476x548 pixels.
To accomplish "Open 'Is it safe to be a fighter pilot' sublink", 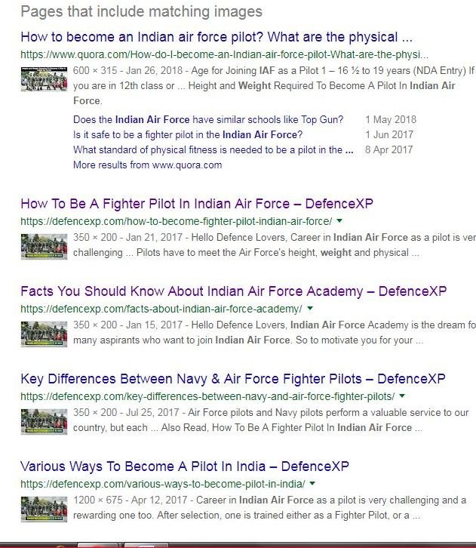I will coord(188,134).
